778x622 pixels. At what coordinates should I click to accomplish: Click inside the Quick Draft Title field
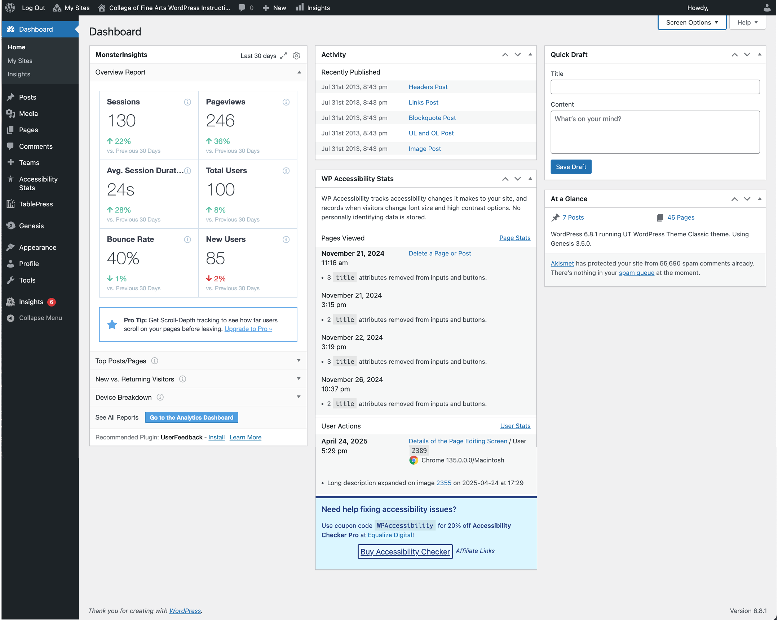pos(655,86)
